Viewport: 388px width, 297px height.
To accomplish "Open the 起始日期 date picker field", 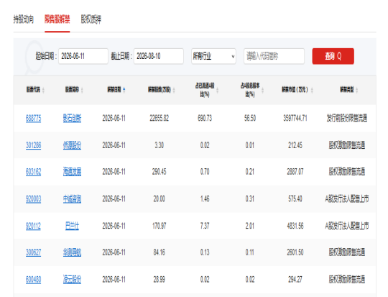I will (x=83, y=56).
